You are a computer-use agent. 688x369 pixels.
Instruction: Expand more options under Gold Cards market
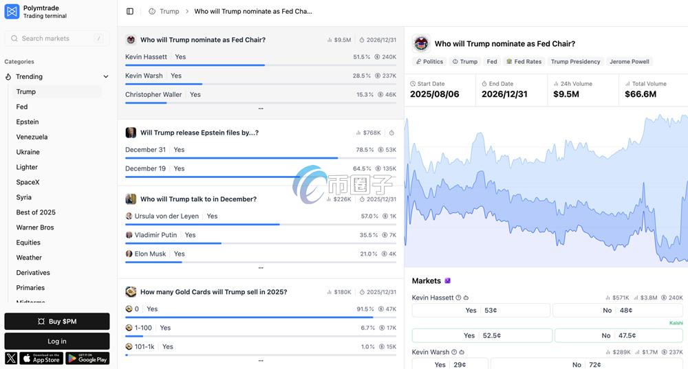pos(261,360)
